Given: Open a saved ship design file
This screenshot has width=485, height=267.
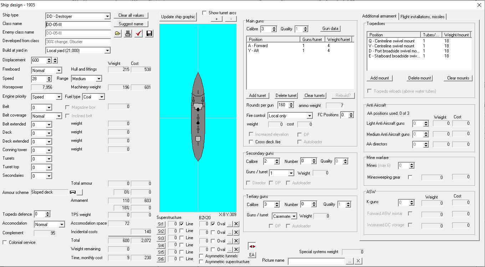Looking at the screenshot, I should (x=118, y=34).
